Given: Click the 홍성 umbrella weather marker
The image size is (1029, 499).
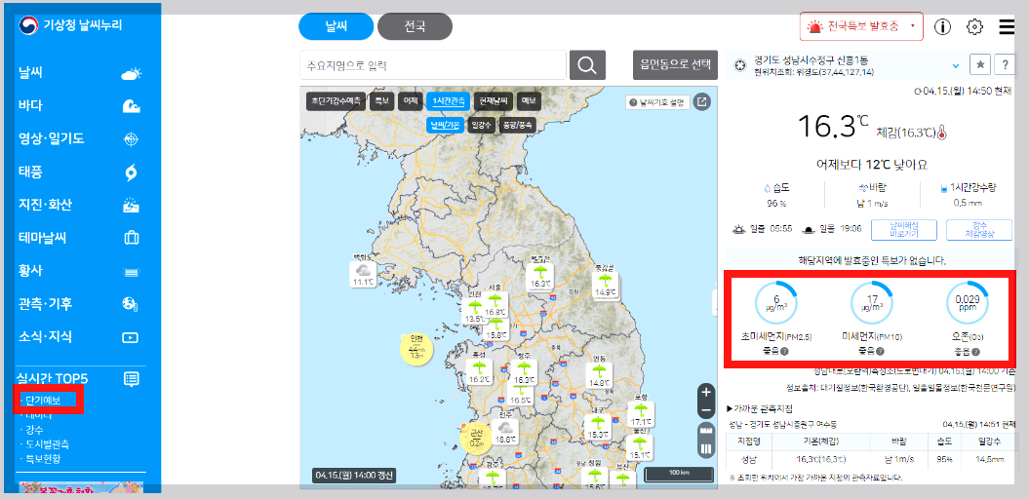Looking at the screenshot, I should [478, 370].
